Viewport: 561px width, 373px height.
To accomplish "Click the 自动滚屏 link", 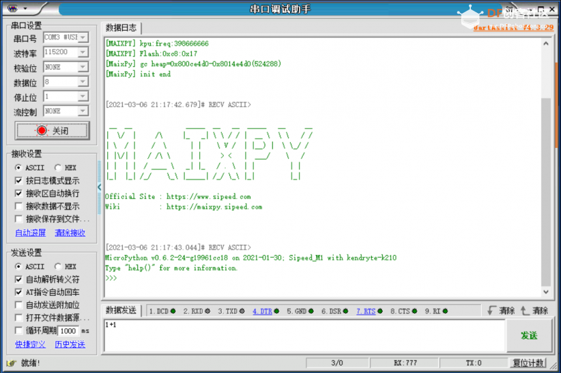I will click(x=31, y=233).
